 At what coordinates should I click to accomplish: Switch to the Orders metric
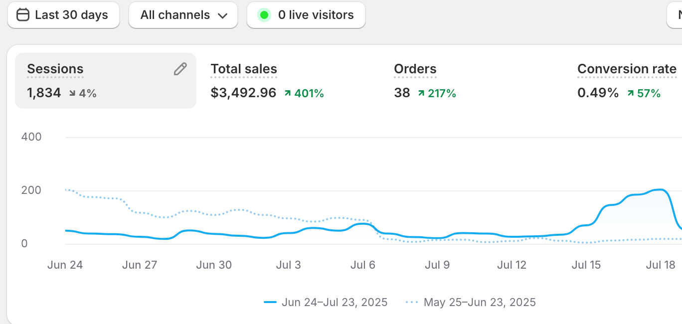pyautogui.click(x=415, y=69)
